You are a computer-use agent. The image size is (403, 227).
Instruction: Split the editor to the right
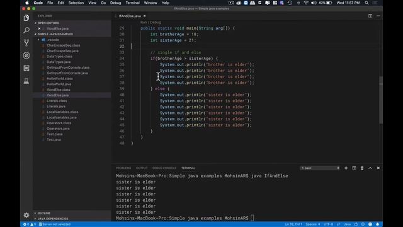pos(370,16)
